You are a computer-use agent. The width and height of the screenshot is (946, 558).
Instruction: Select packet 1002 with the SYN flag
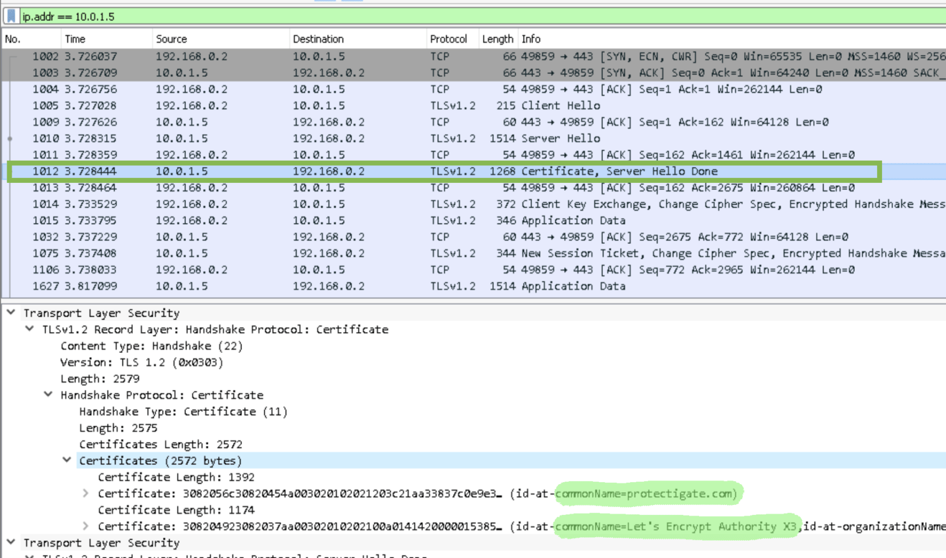[246, 56]
